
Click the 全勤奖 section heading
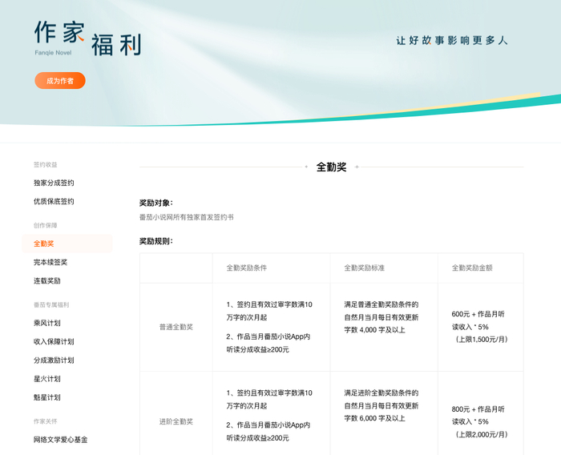pos(331,167)
